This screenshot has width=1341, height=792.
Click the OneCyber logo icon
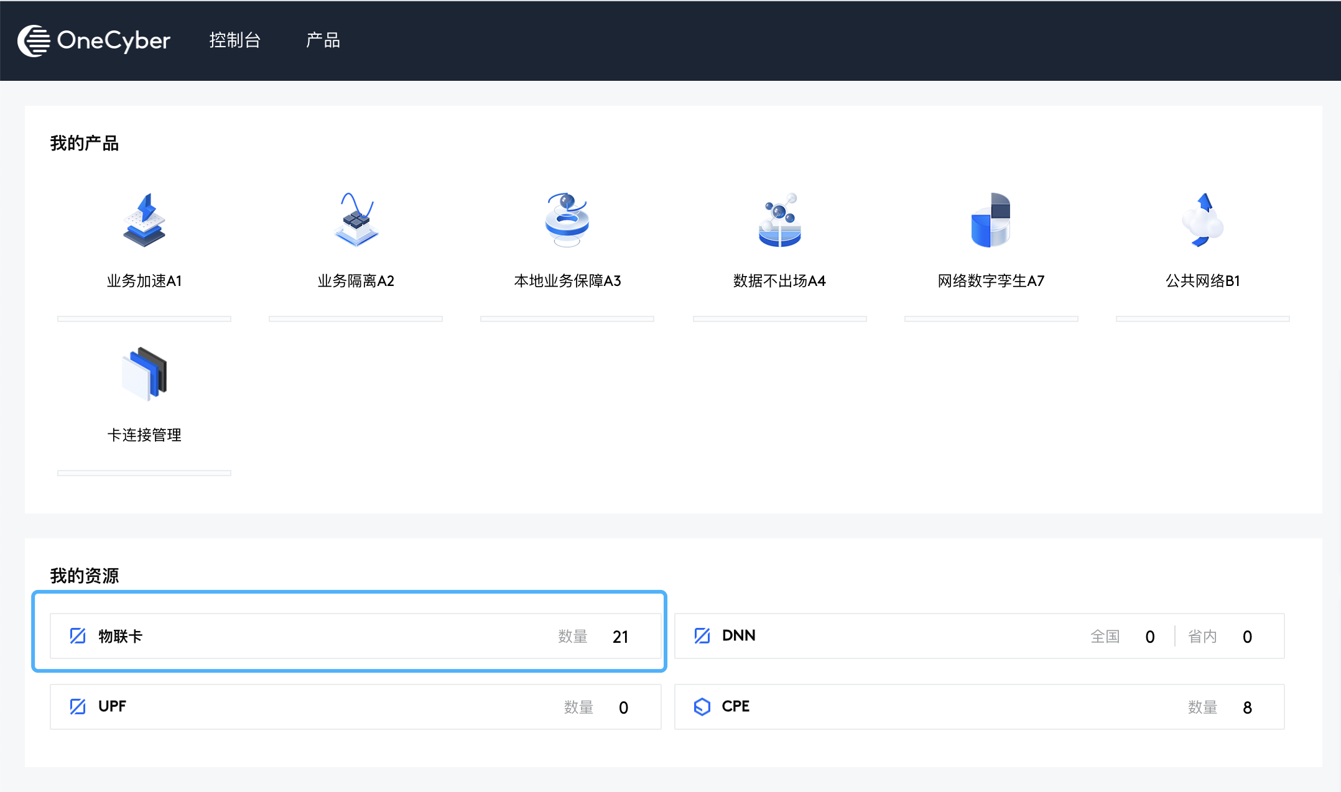tap(34, 40)
